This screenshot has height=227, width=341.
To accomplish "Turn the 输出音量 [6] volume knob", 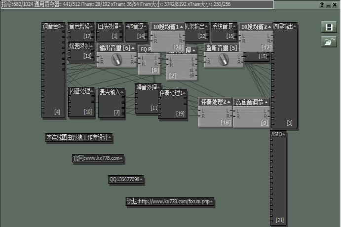I will click(x=117, y=59).
